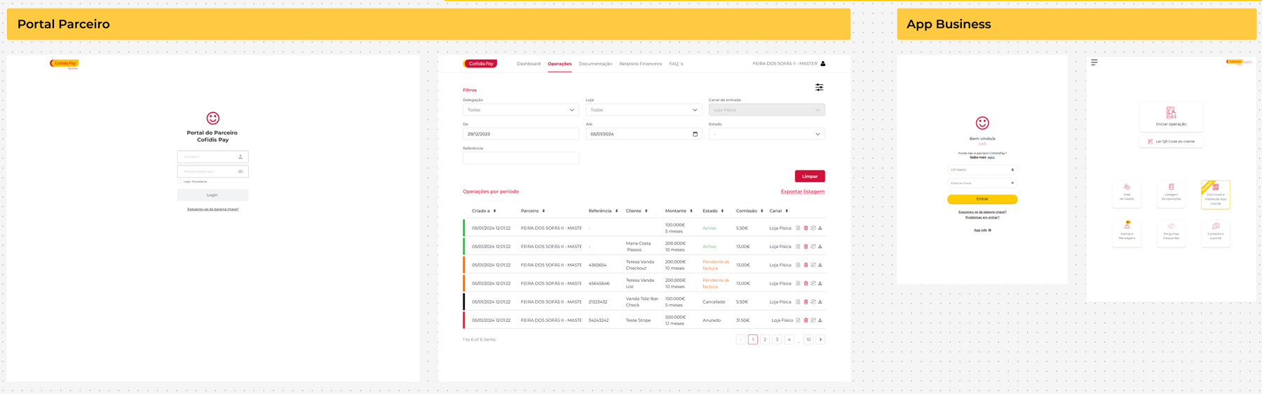Delete the operation with reference 45645646

[x=806, y=283]
